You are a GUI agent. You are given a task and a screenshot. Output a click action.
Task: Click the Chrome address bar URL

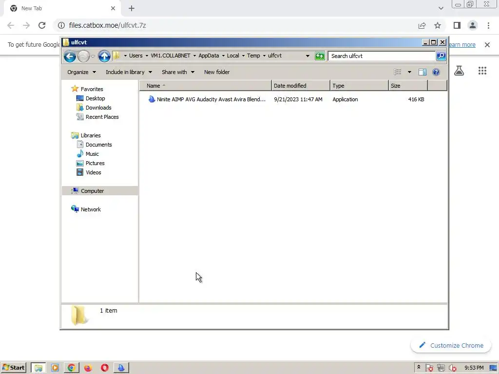pos(107,25)
